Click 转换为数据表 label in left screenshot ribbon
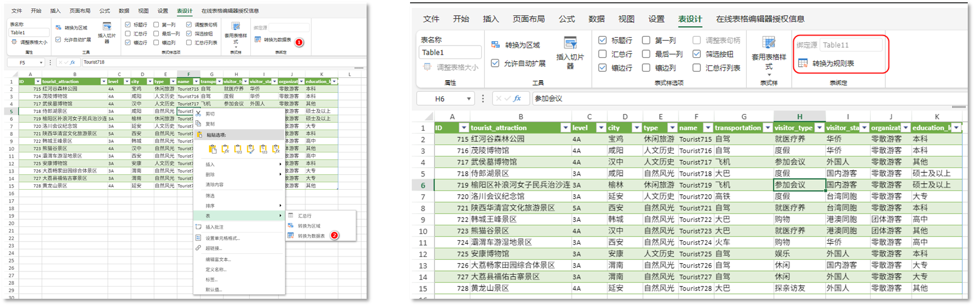This screenshot has width=975, height=306. (x=277, y=40)
